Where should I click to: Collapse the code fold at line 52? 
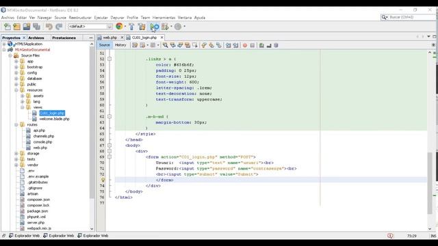click(x=109, y=59)
